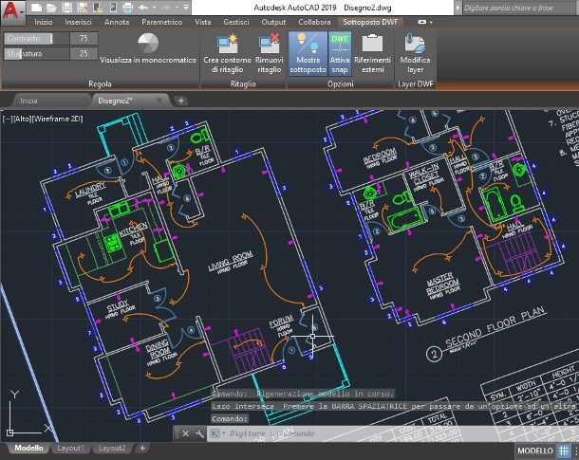Select the Collabora ribbon tab

pyautogui.click(x=314, y=22)
